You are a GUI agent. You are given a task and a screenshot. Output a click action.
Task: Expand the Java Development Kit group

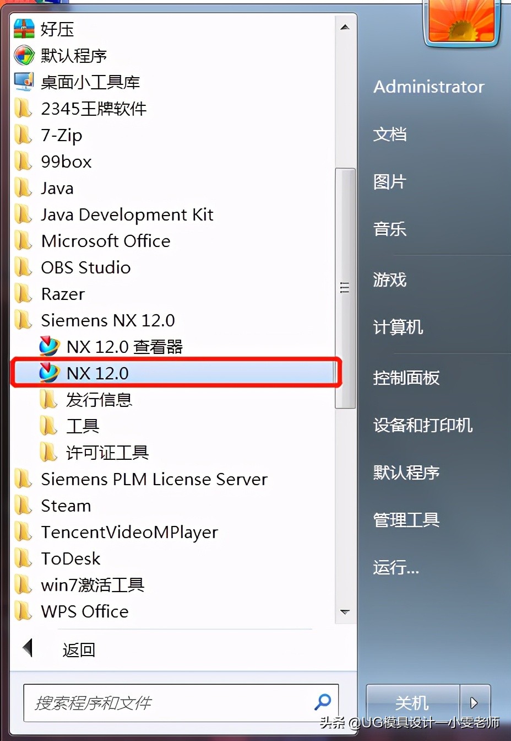127,214
